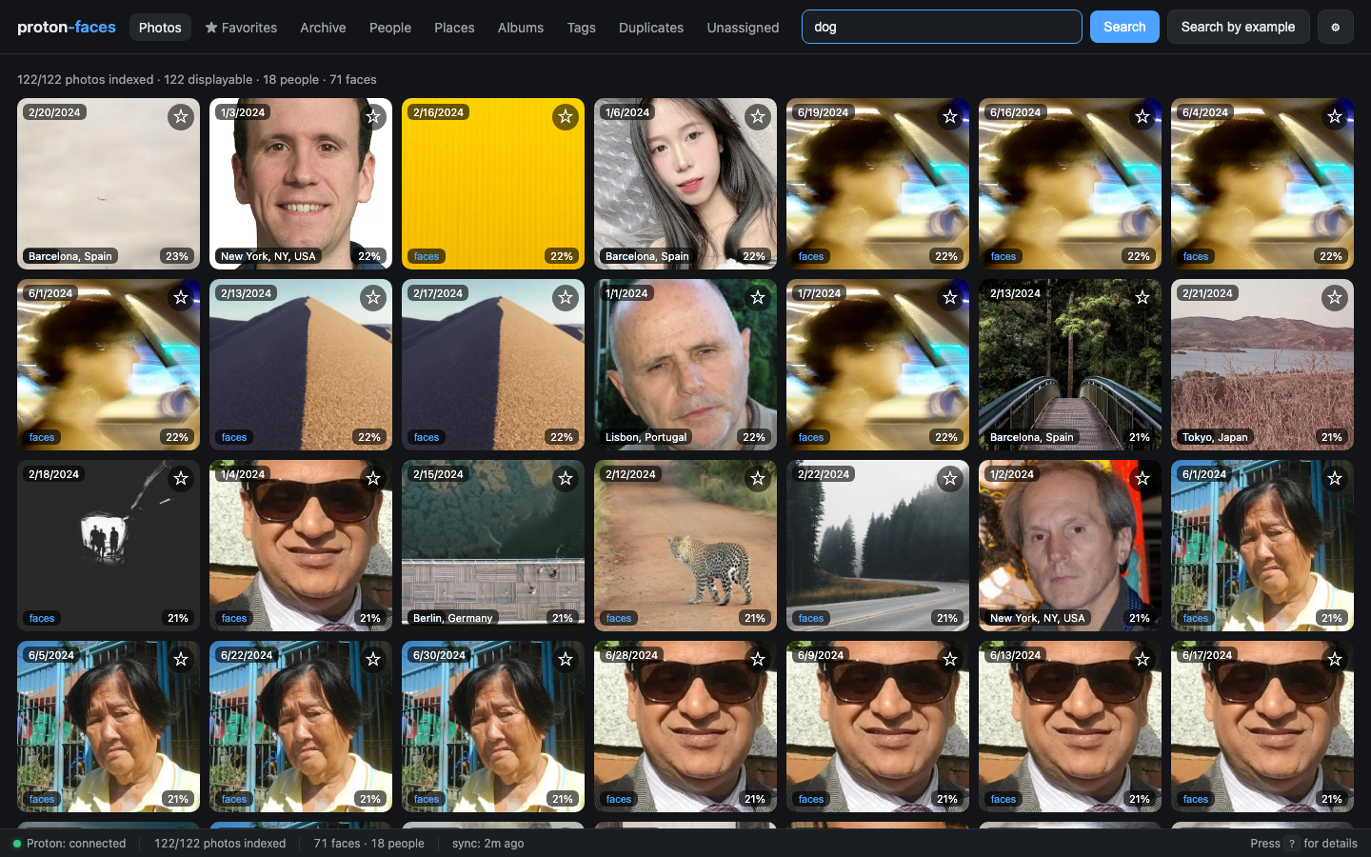The width and height of the screenshot is (1371, 857).
Task: Click "Barcelona, Spain" on the 2/20/2024 photo
Action: [x=70, y=256]
